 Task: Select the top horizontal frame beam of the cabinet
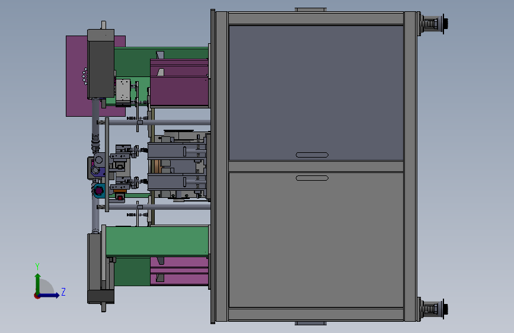coord(315,18)
